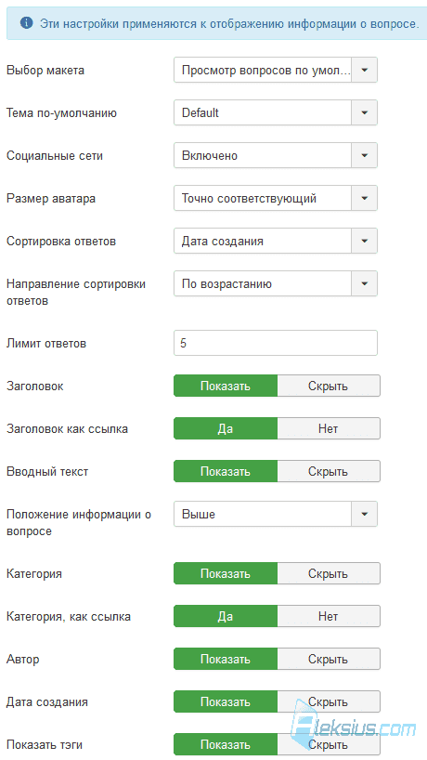Image resolution: width=427 pixels, height=760 pixels.
Task: Set Дата создания to Скрыть
Action: tap(329, 701)
